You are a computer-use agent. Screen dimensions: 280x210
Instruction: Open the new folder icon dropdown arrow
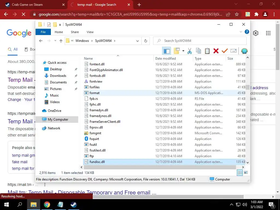pos(183,51)
